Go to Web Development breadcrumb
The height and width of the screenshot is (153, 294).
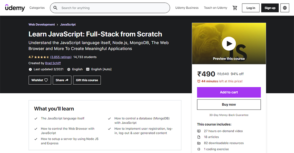pos(42,25)
